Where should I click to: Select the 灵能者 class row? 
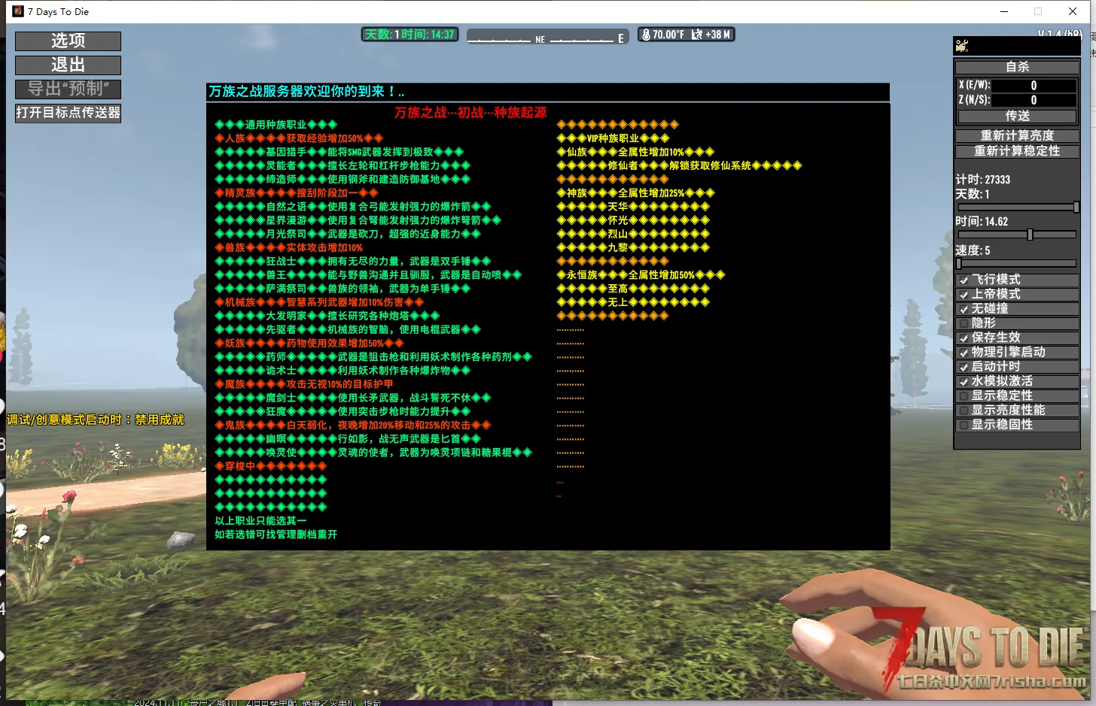[342, 165]
